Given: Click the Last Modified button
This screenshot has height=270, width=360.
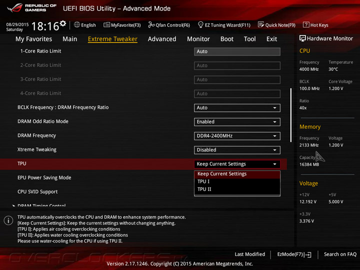Looking at the screenshot, I should click(250, 254).
